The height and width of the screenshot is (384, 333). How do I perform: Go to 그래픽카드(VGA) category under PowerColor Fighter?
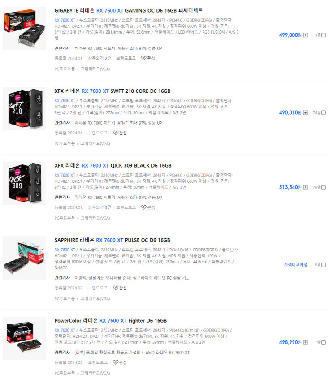tap(95, 373)
